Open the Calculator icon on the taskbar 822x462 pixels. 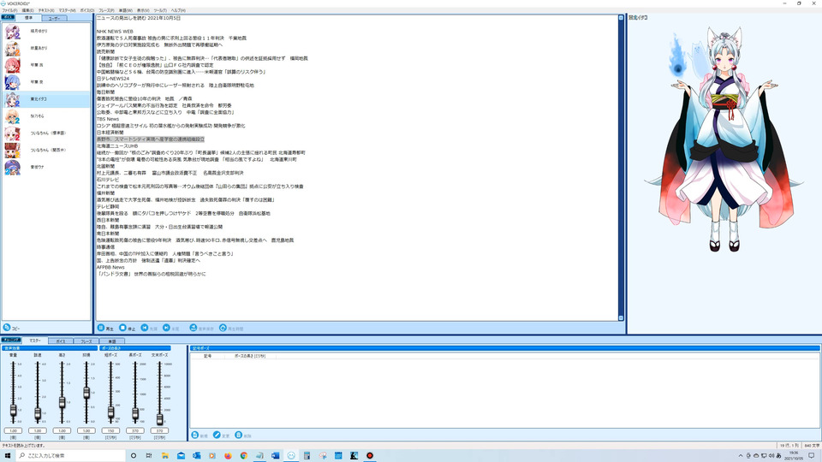point(307,456)
